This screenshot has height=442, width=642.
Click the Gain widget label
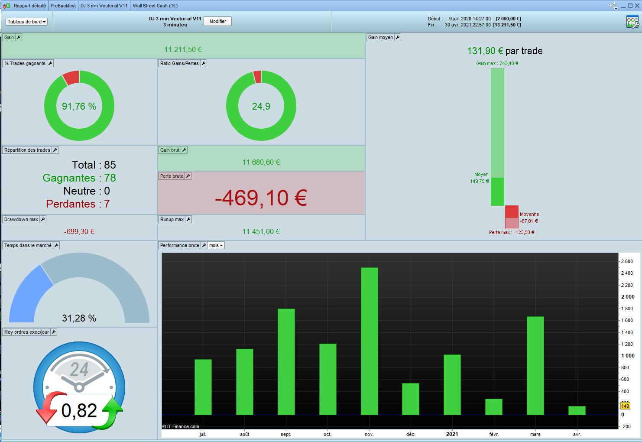9,37
